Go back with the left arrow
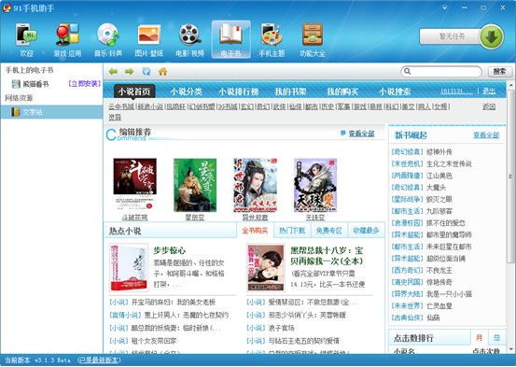516x367 pixels. click(x=113, y=72)
